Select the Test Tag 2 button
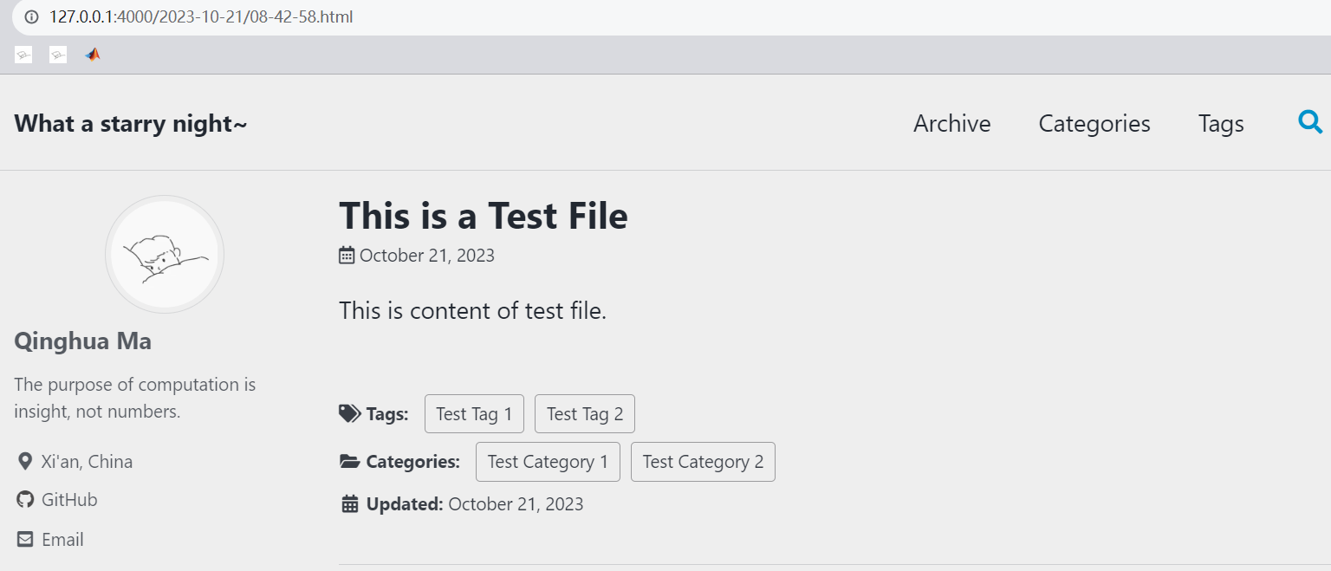This screenshot has height=571, width=1331. tap(585, 414)
